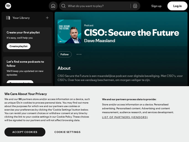Click the Log in button
The height and width of the screenshot is (142, 189).
pos(177,6)
